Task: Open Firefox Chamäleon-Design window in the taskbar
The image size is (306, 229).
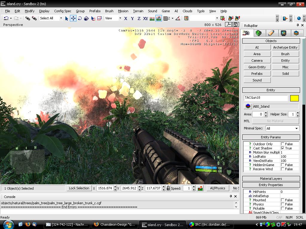Action: (x=115, y=225)
